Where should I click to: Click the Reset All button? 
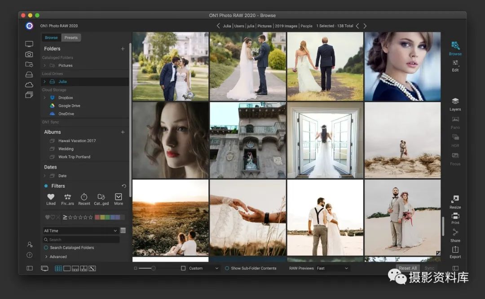coord(408,268)
